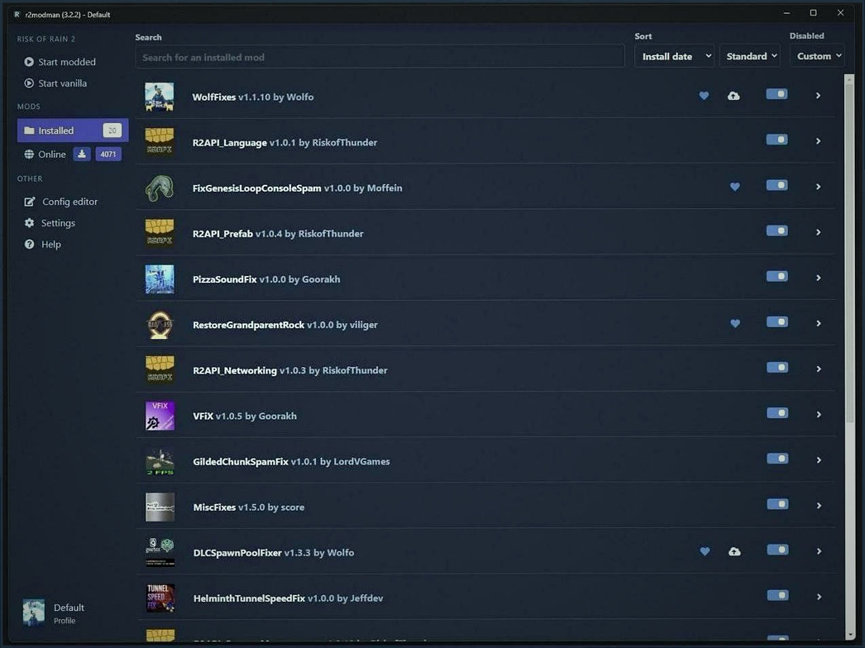Screen dimensions: 865x648
Task: Click the download icon beside Online
Action: [82, 154]
